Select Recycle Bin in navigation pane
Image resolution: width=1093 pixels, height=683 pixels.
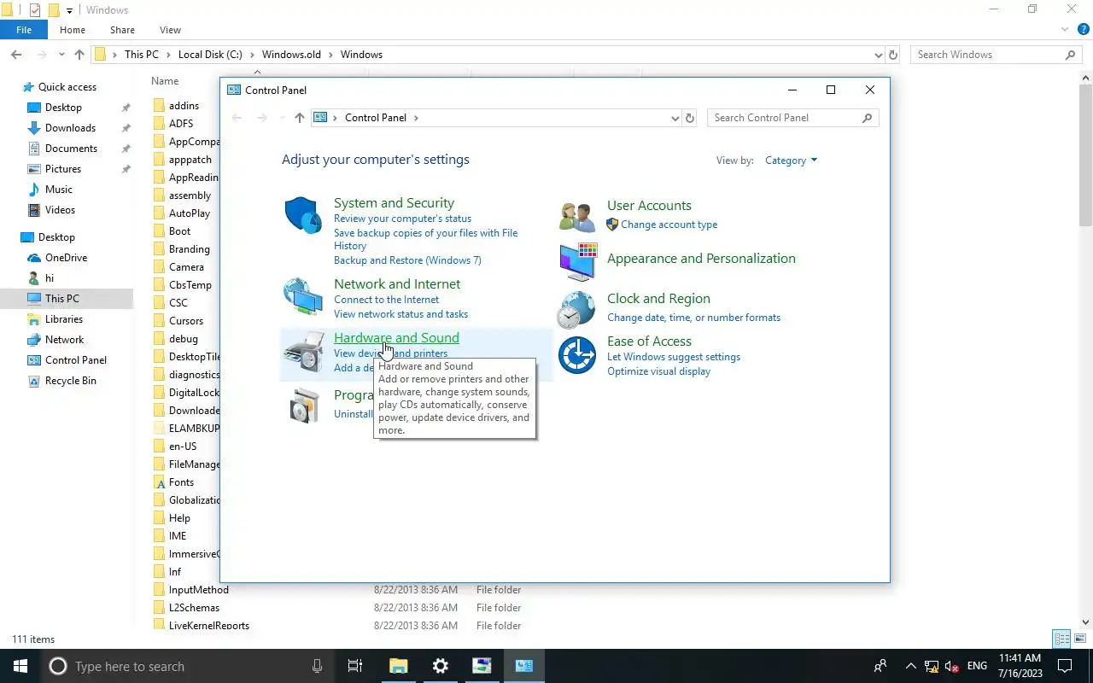70,381
